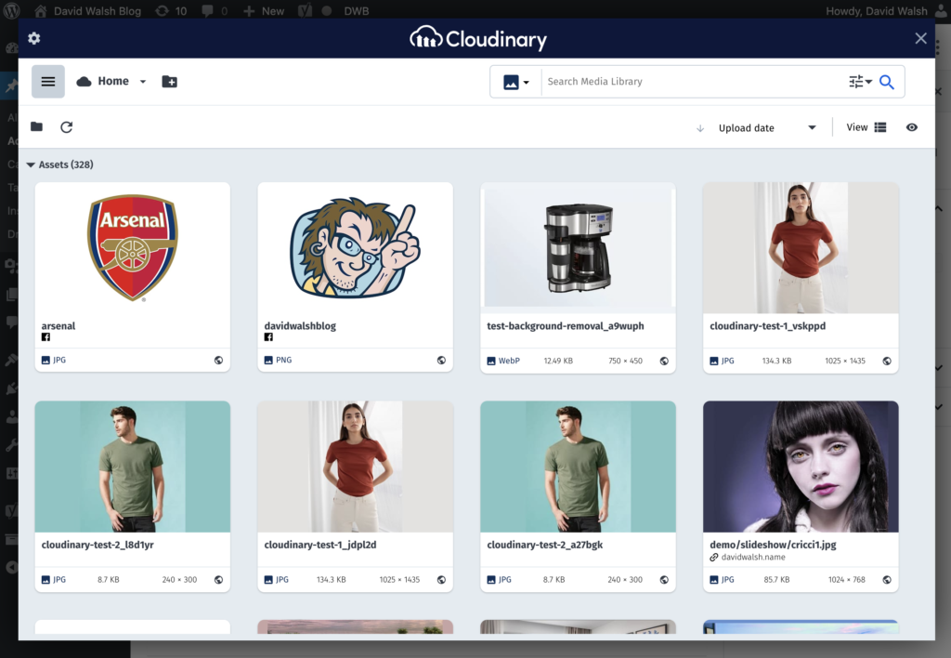The width and height of the screenshot is (951, 658).
Task: Select the coffee maker thumbnail
Action: click(x=578, y=247)
